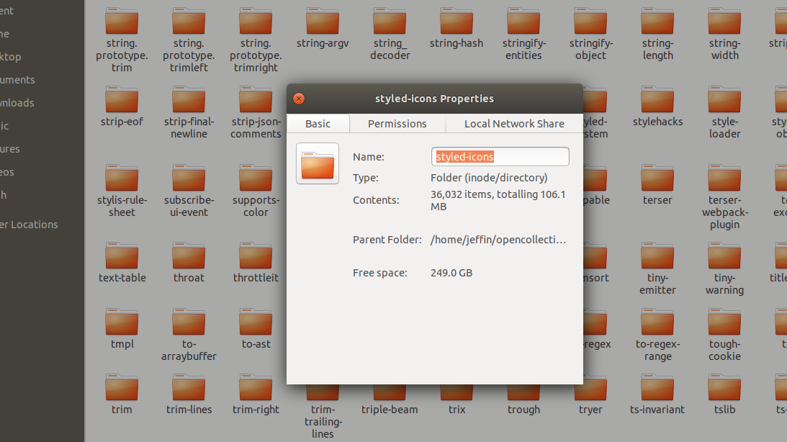Click the styled-icons Properties title bar
Image resolution: width=787 pixels, height=442 pixels.
click(x=435, y=99)
